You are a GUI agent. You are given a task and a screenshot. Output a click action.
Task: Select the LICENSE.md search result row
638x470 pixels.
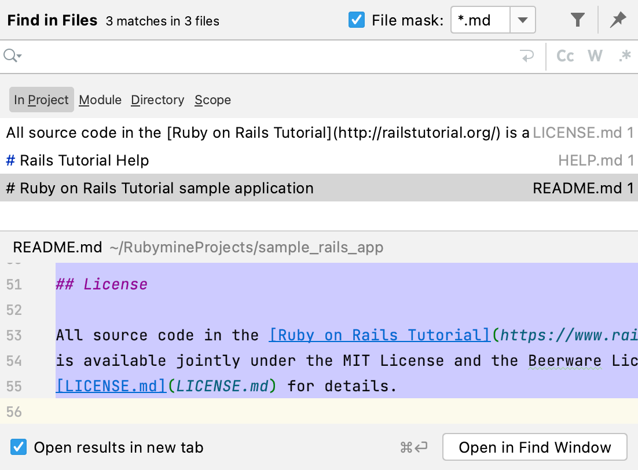click(232, 133)
